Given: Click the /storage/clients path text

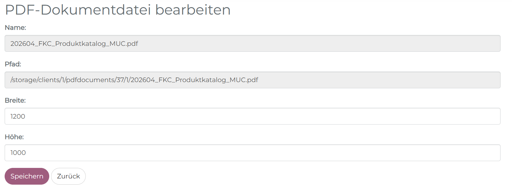Looking at the screenshot, I should [134, 80].
